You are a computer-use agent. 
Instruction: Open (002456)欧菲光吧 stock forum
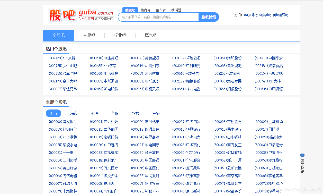click(63, 73)
